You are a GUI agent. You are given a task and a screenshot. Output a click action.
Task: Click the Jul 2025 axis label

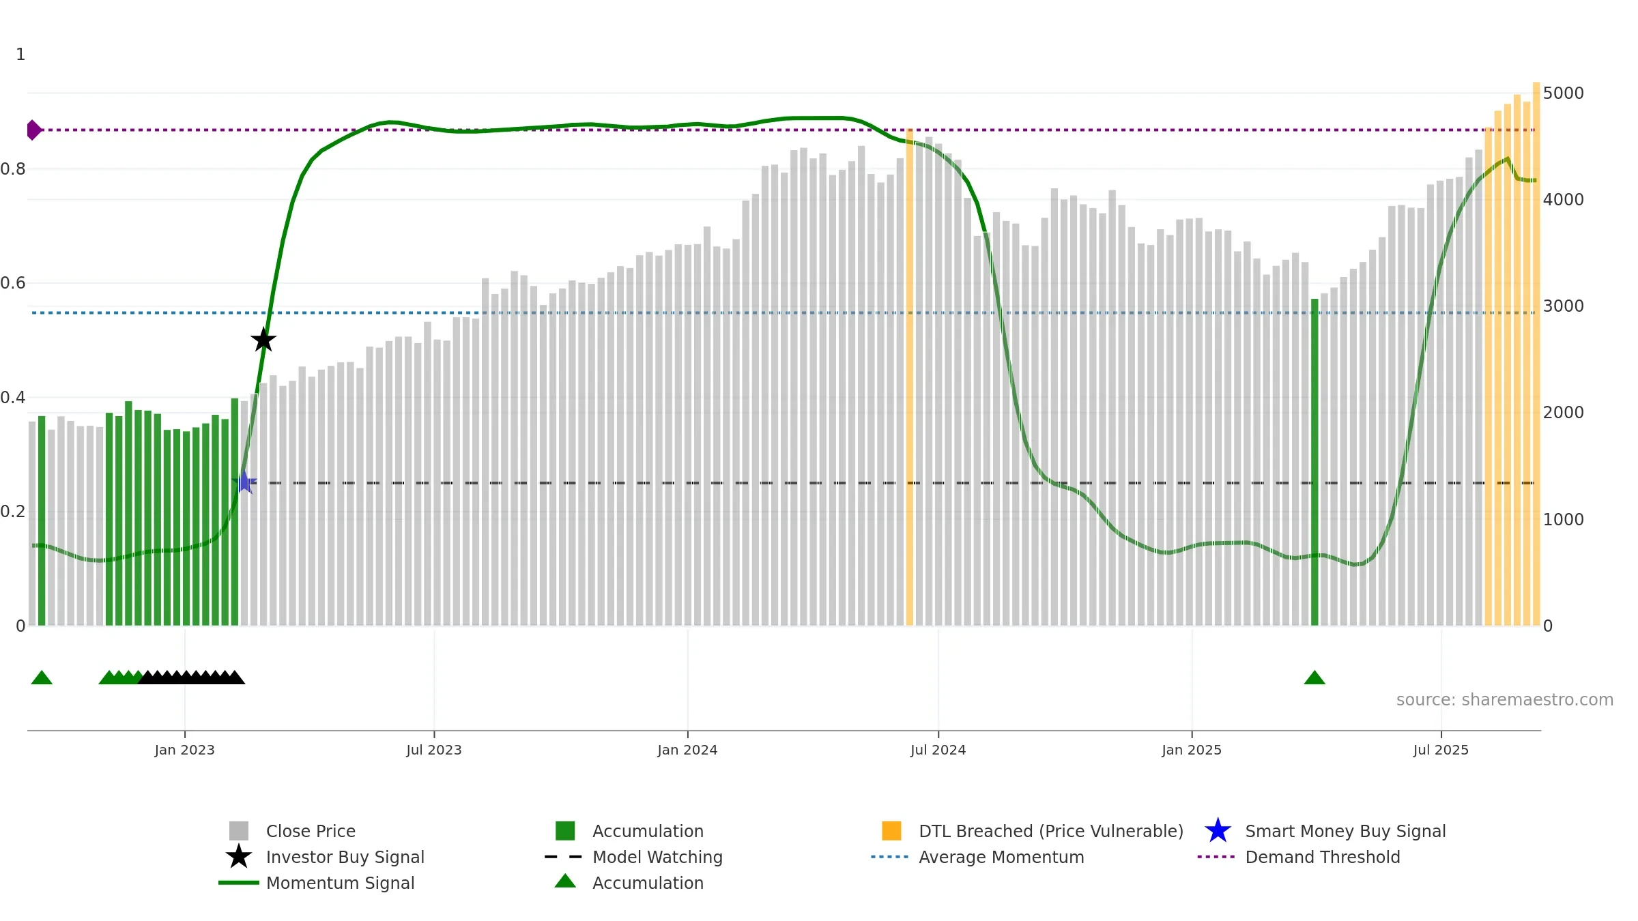pos(1441,750)
